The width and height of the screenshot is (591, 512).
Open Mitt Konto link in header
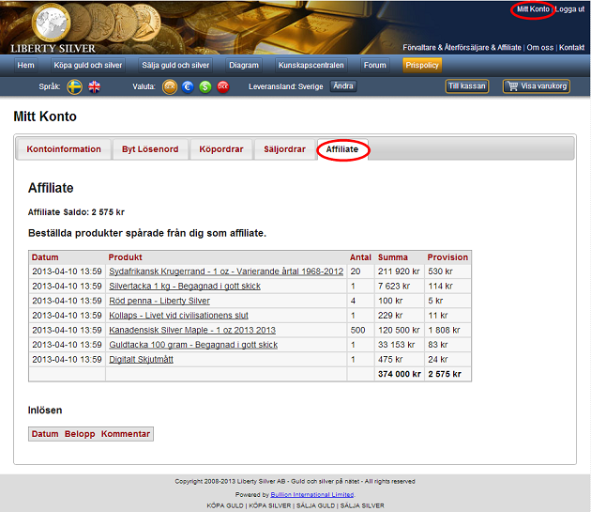point(533,9)
